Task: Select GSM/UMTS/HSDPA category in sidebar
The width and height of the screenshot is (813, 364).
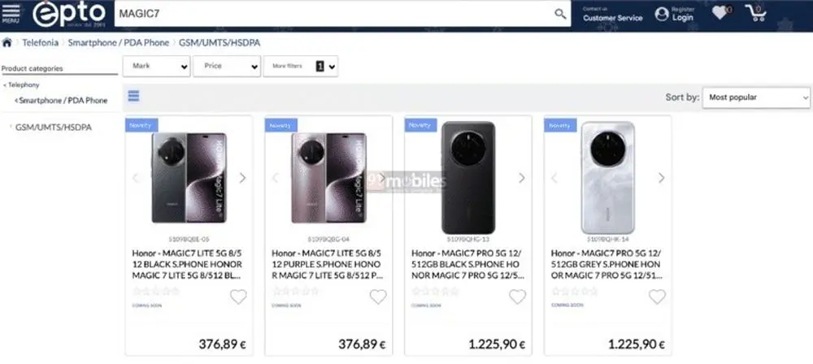Action: tap(54, 127)
